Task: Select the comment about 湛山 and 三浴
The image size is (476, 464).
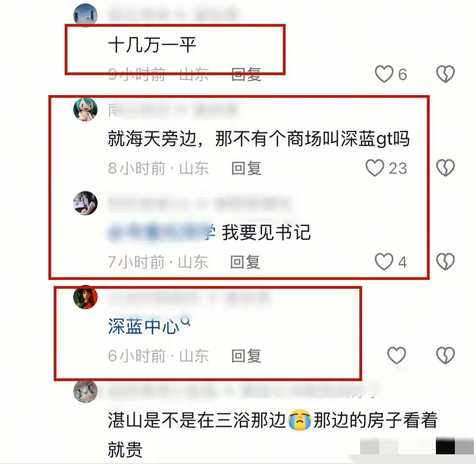Action: tap(273, 435)
